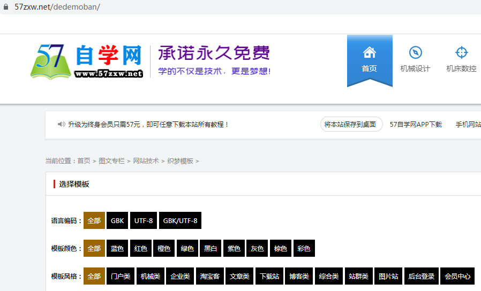Open the 机械设计 compass icon
Screen dimensions: 481x291
point(415,52)
